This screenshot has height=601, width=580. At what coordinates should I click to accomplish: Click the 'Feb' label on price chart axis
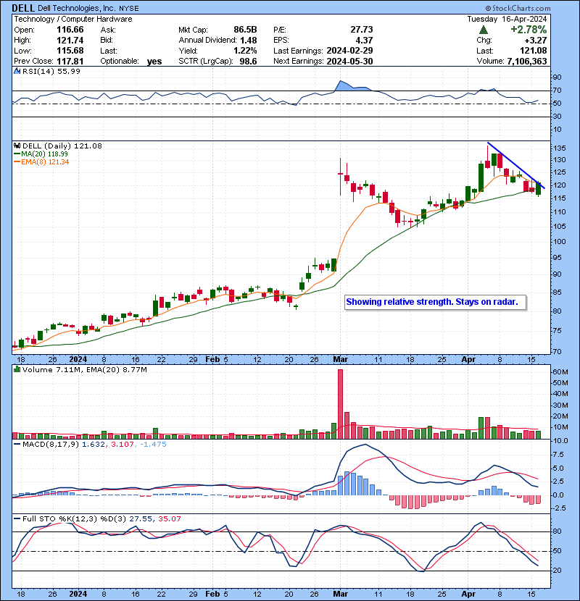[212, 359]
